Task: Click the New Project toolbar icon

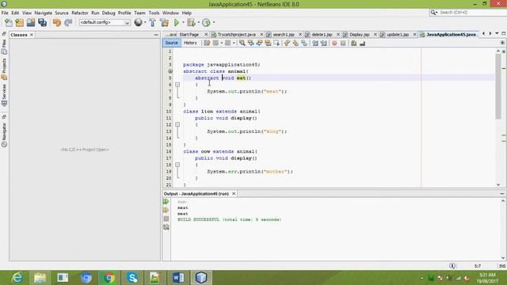Action: [19, 22]
